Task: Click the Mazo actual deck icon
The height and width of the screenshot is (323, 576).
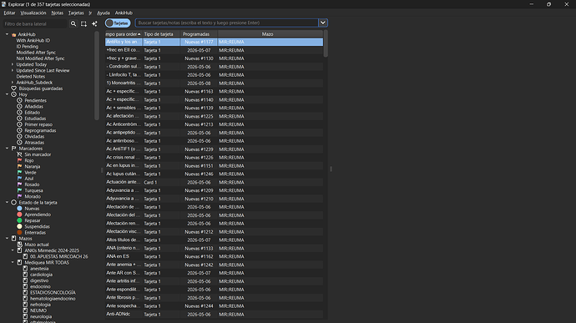Action: click(19, 245)
